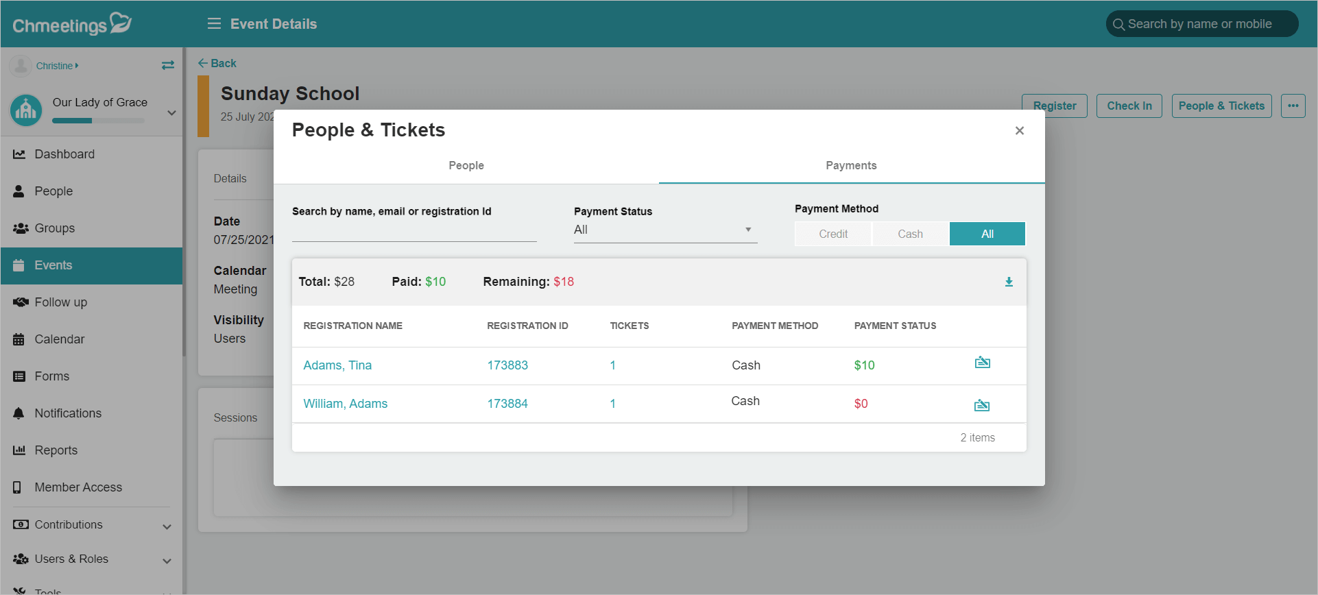1318x595 pixels.
Task: Click the Events calendar icon
Action: [19, 265]
